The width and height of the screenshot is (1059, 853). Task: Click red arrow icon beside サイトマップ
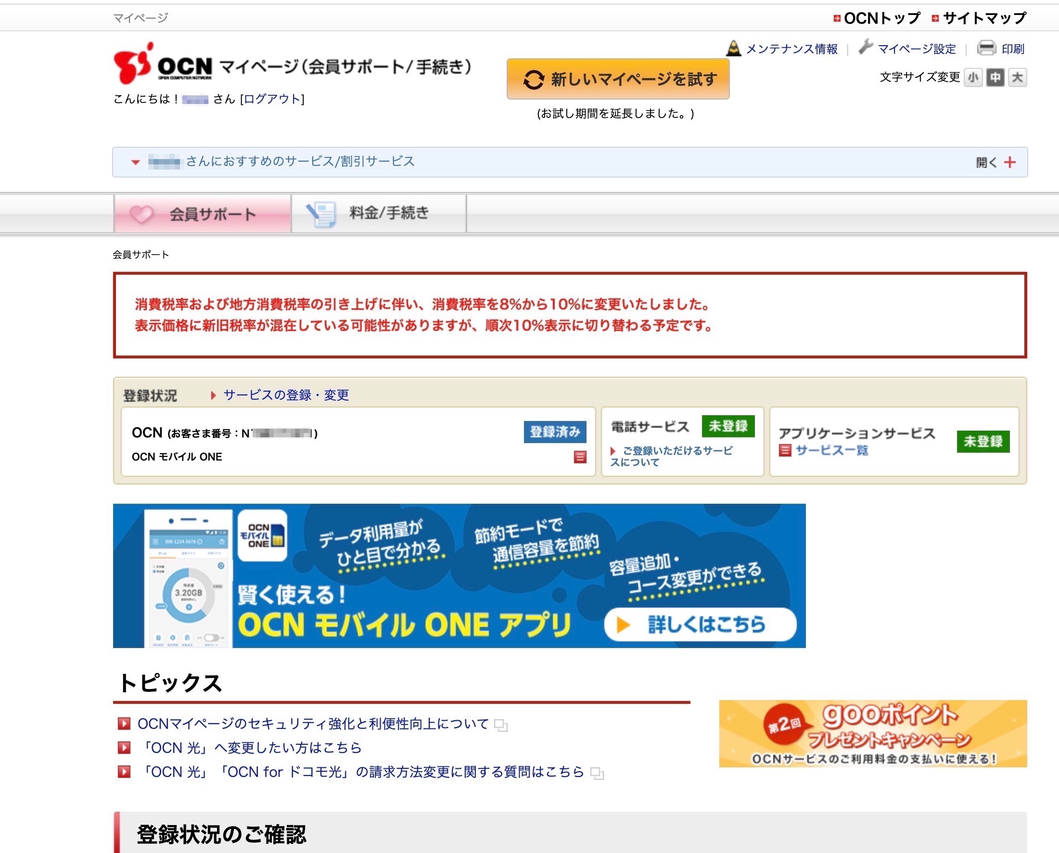pyautogui.click(x=935, y=19)
